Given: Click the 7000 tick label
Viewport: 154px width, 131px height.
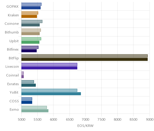Looking at the screenshot, I should click(x=85, y=120).
